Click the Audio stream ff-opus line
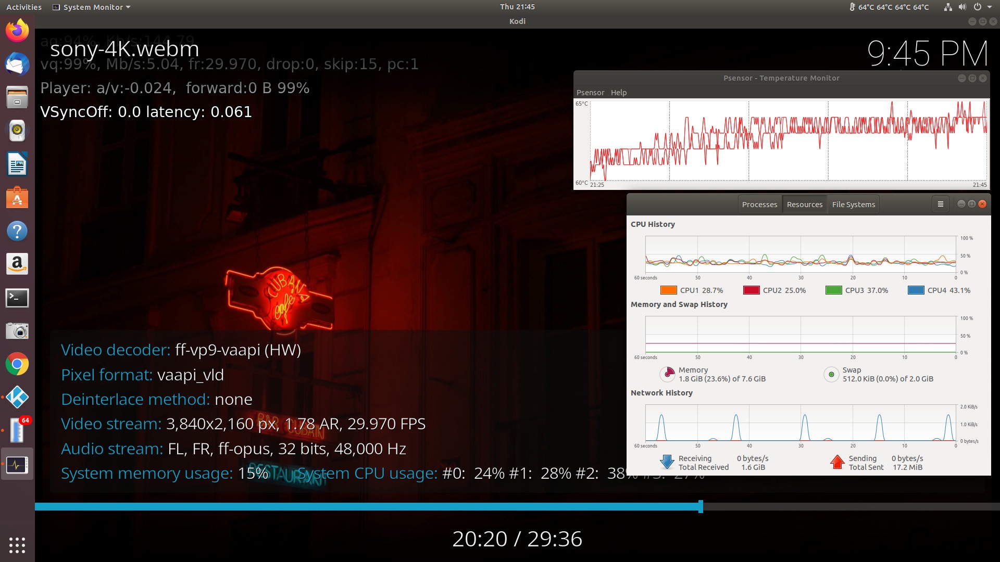Viewport: 1000px width, 562px height. (233, 449)
